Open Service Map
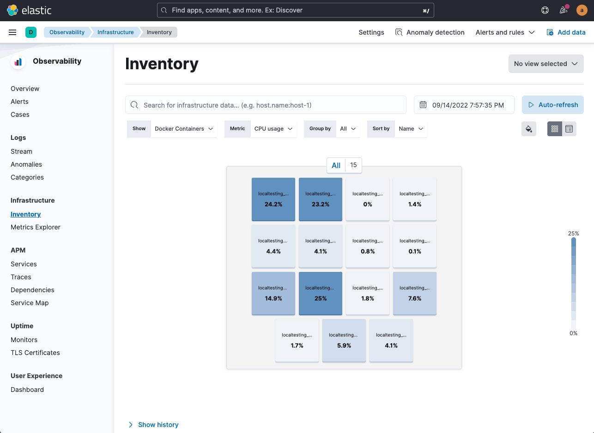The height and width of the screenshot is (433, 594). tap(30, 303)
